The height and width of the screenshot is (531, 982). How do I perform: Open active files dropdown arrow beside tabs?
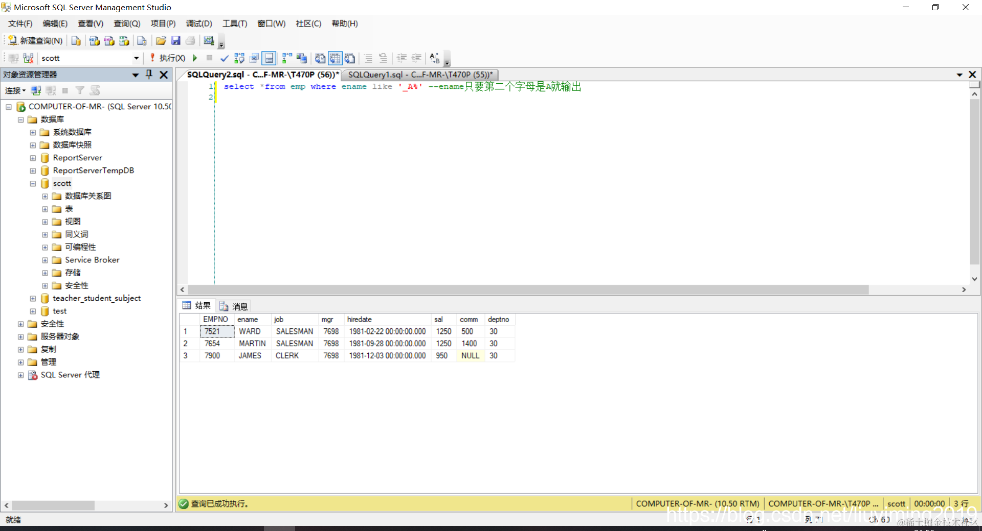[x=959, y=75]
